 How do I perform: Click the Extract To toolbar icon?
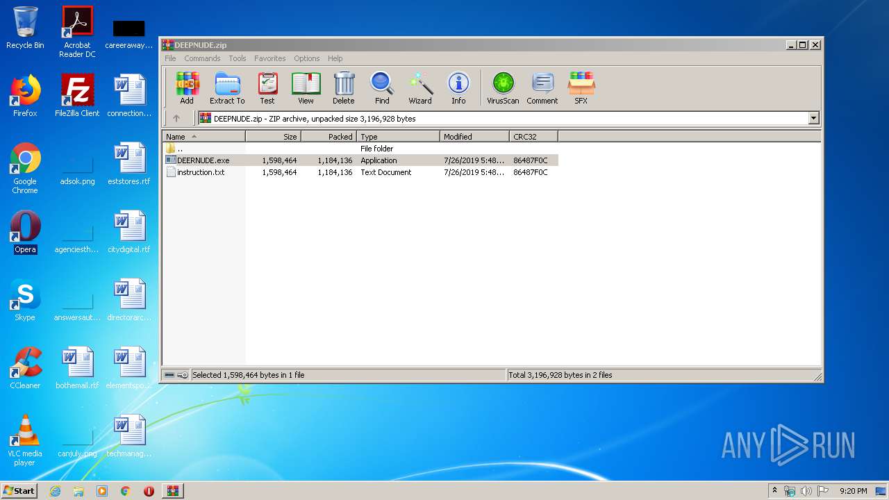tap(227, 88)
